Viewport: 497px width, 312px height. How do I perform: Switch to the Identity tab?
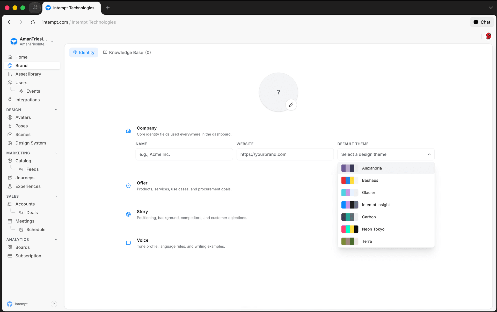point(84,53)
